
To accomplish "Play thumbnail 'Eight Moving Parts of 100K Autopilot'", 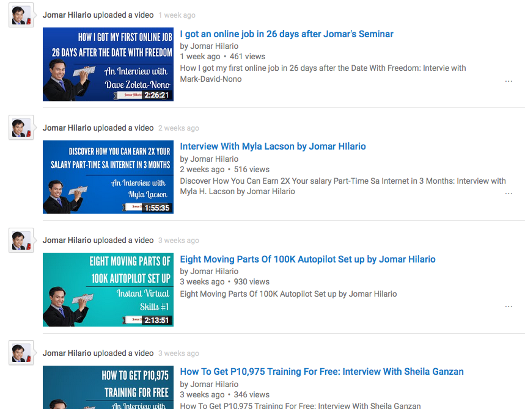I will coord(108,289).
